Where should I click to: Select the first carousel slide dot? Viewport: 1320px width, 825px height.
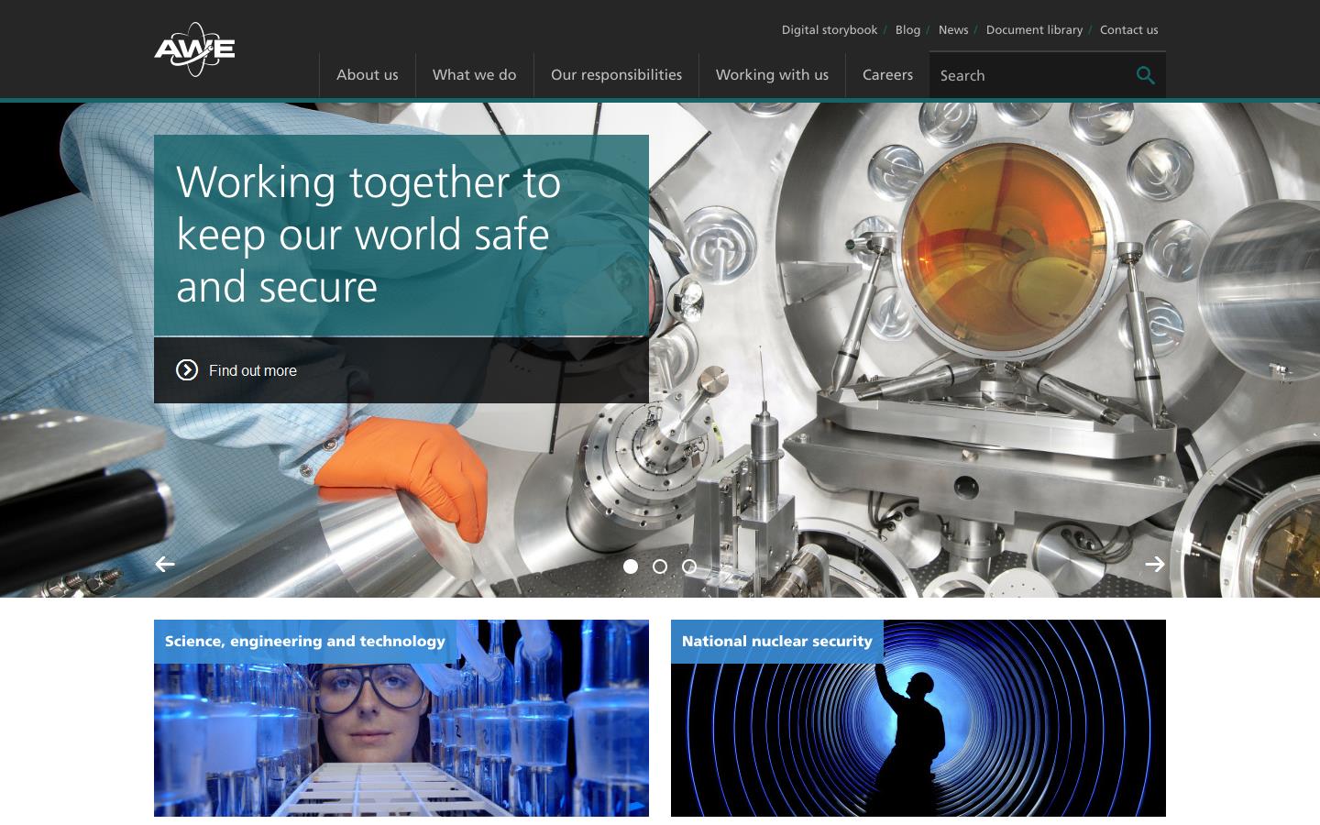pyautogui.click(x=631, y=566)
